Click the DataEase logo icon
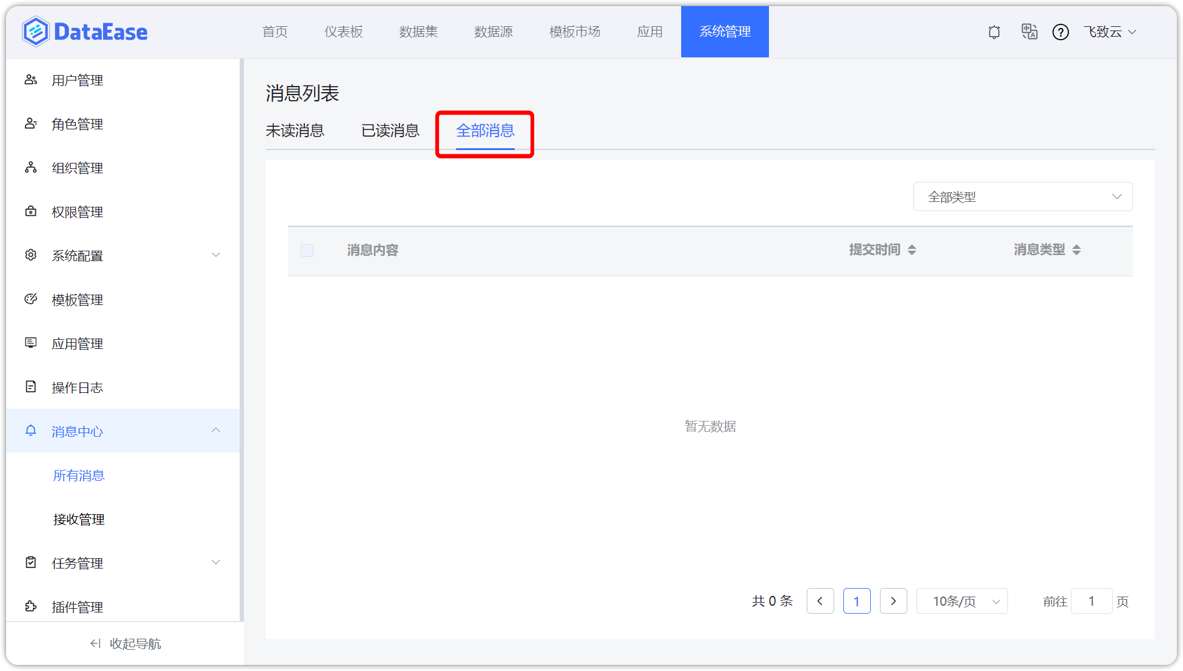The image size is (1183, 671). click(x=35, y=32)
